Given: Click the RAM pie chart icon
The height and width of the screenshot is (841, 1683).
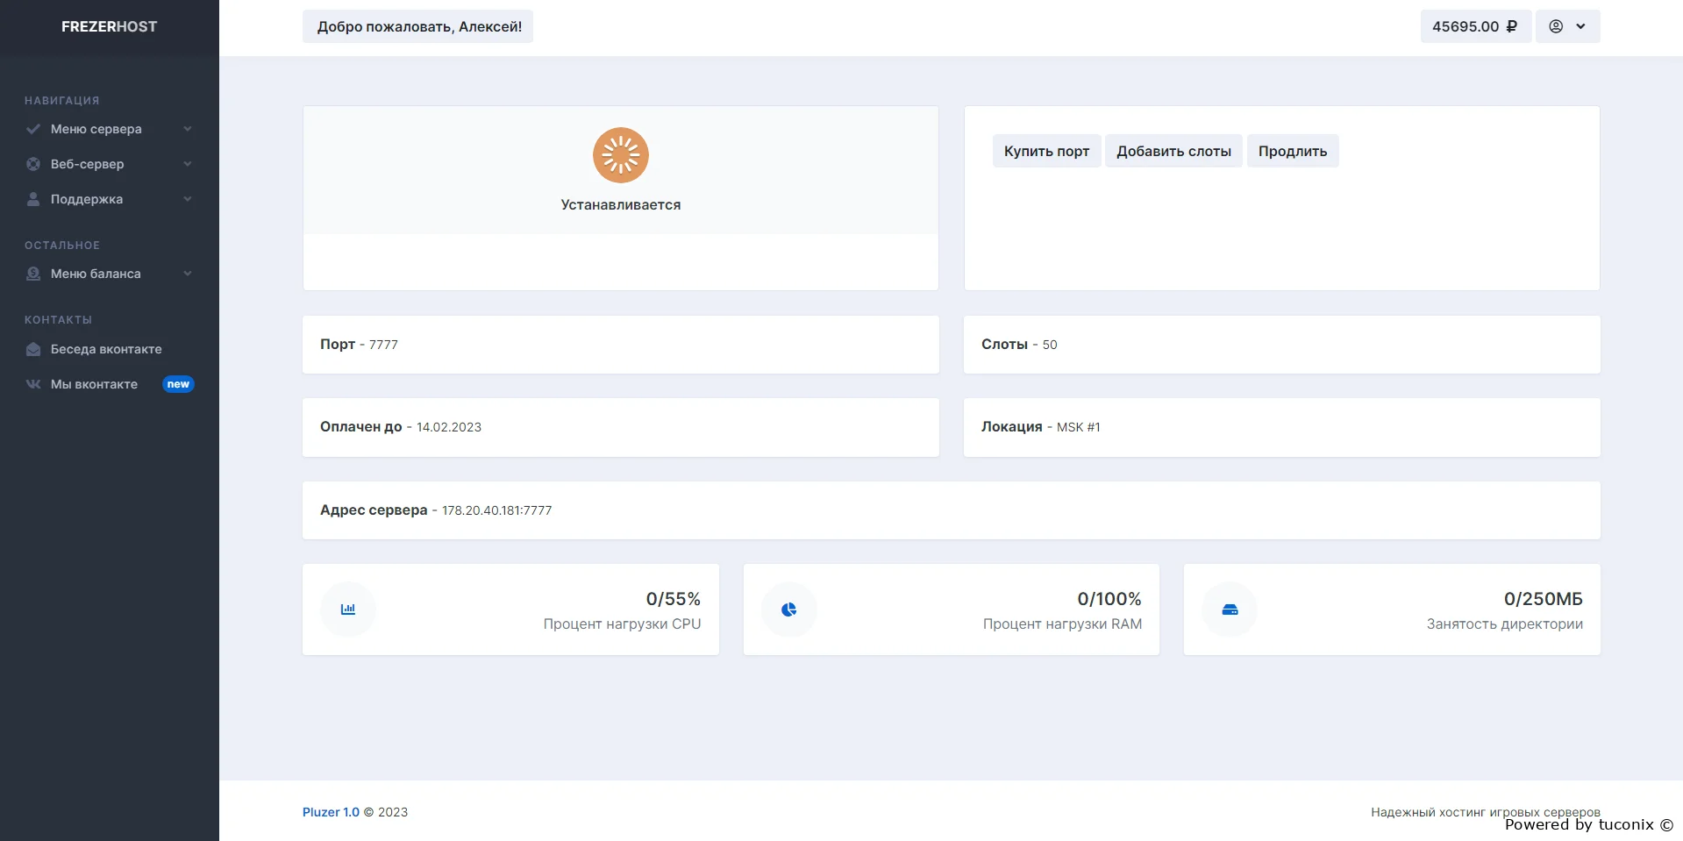Looking at the screenshot, I should [789, 609].
